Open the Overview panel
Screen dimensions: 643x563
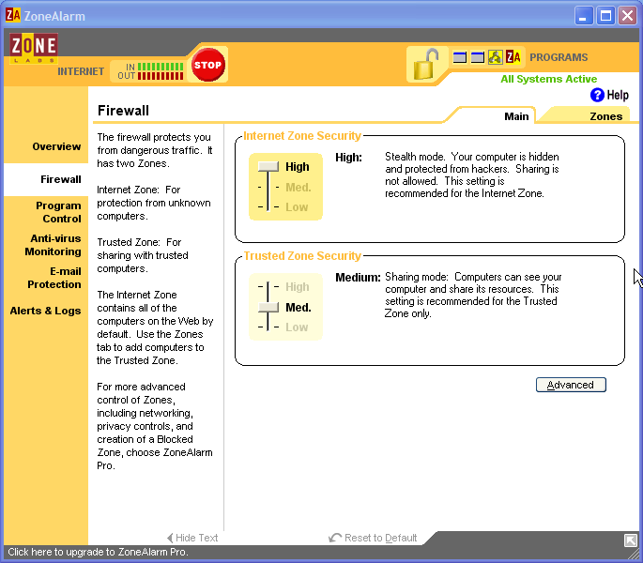pyautogui.click(x=56, y=146)
